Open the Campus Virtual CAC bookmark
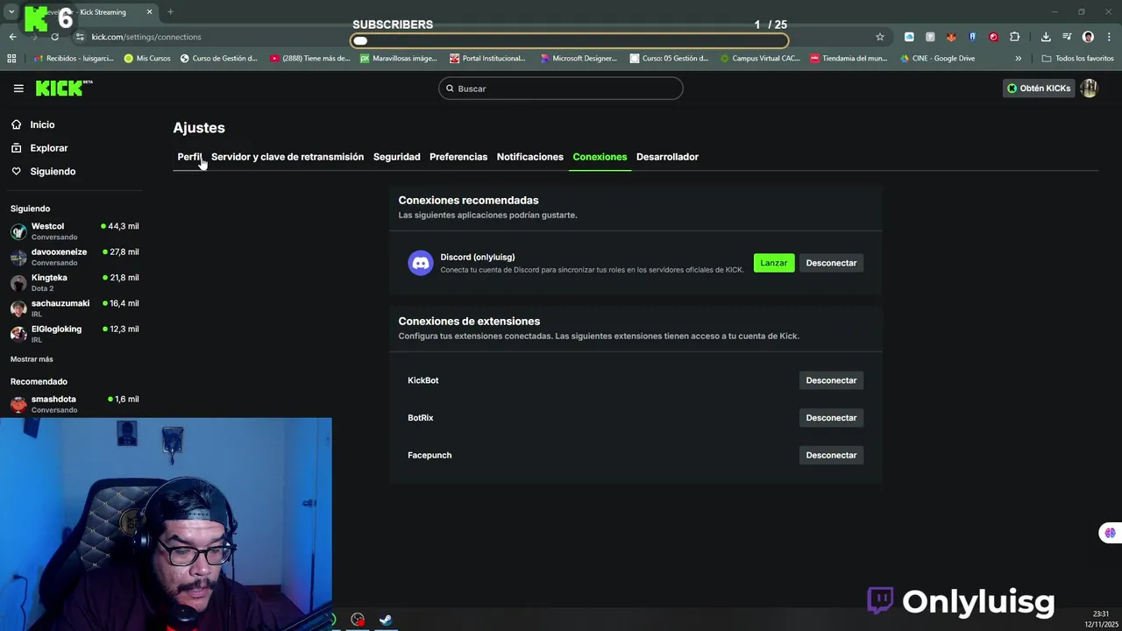This screenshot has width=1122, height=631. [759, 59]
